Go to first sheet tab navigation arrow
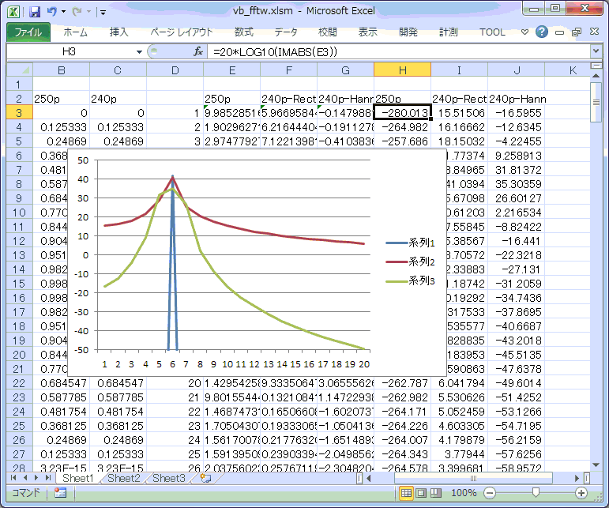The image size is (609, 508). click(x=14, y=478)
